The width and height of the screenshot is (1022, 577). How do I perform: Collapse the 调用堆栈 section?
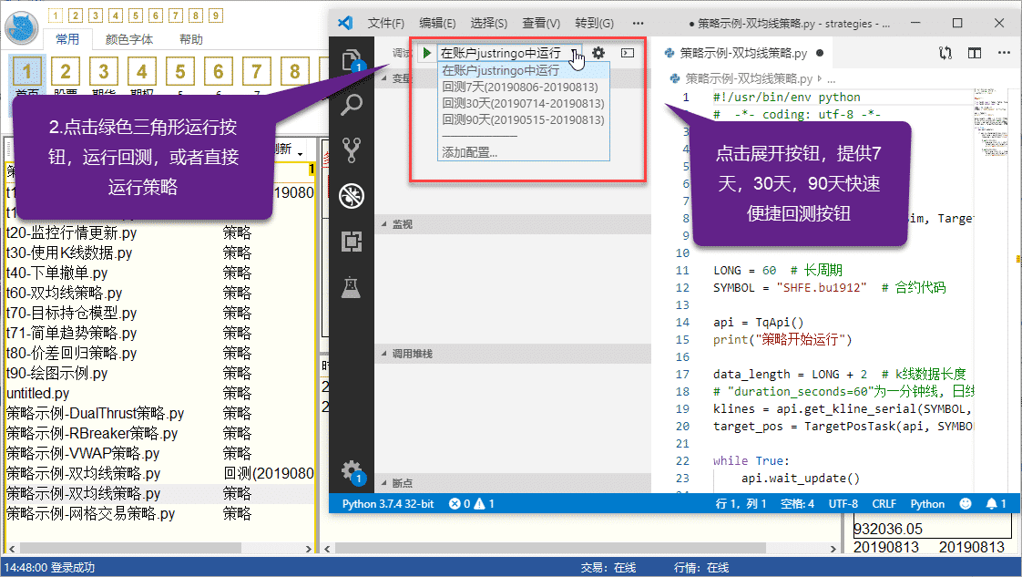[x=412, y=354]
